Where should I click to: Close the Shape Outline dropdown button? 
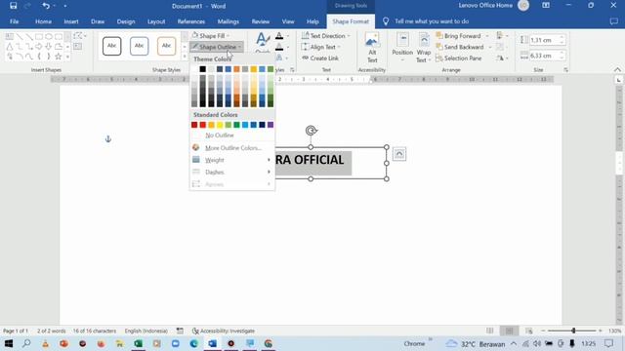[x=217, y=47]
